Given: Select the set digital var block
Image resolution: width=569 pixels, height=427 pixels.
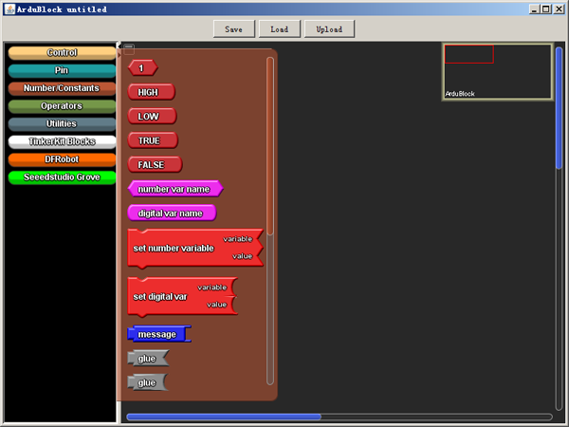Looking at the screenshot, I should pyautogui.click(x=182, y=297).
